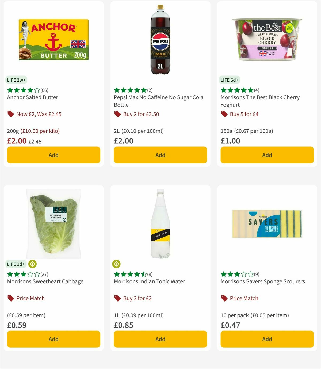Open the Morrisons Indian Tonic Water product page
The height and width of the screenshot is (369, 321).
(149, 281)
